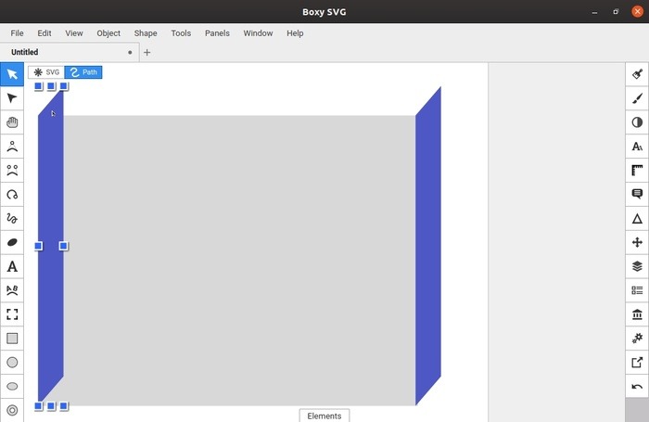The height and width of the screenshot is (422, 649).
Task: Select the Blob tool
Action: (12, 242)
